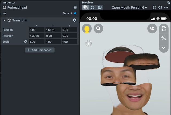Click the Add Component button
Image resolution: width=171 pixels, height=115 pixels.
pos(40,50)
